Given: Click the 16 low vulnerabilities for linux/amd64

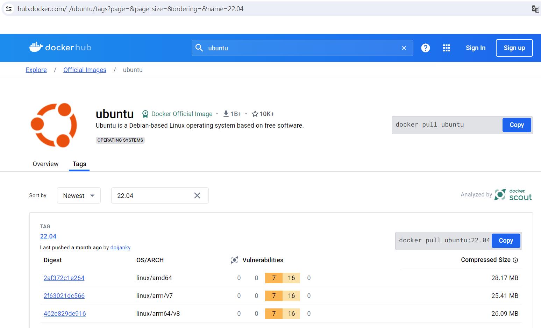Looking at the screenshot, I should (291, 278).
